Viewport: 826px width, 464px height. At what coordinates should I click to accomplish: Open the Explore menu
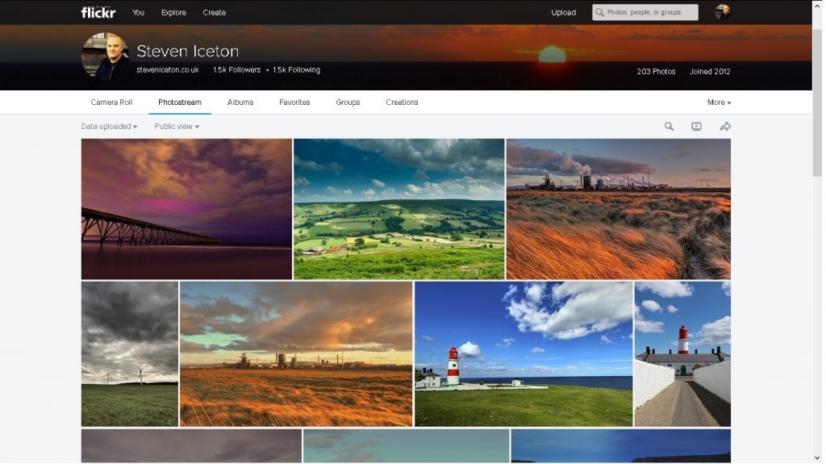(x=173, y=13)
